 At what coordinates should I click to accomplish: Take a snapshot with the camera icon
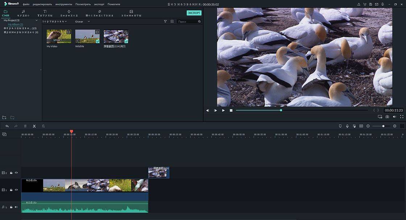click(387, 117)
